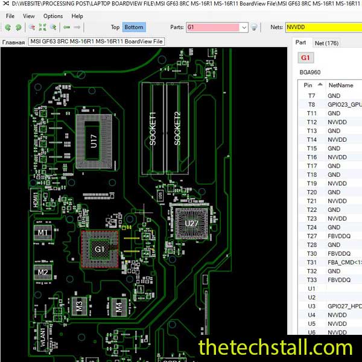Select the Bottom board side toggle
Viewport: 362px width, 362px height.
(133, 27)
